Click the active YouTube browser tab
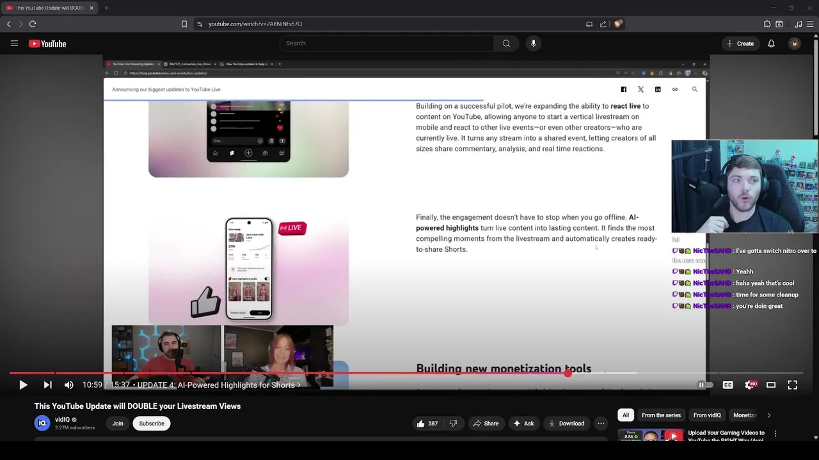Screen dimensions: 819x460 (x=49, y=8)
